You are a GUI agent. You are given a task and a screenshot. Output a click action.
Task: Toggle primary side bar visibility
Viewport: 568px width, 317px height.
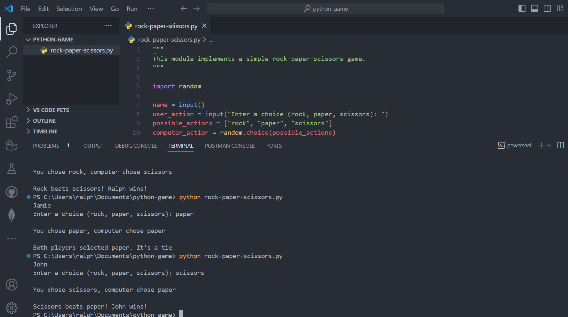pos(522,9)
